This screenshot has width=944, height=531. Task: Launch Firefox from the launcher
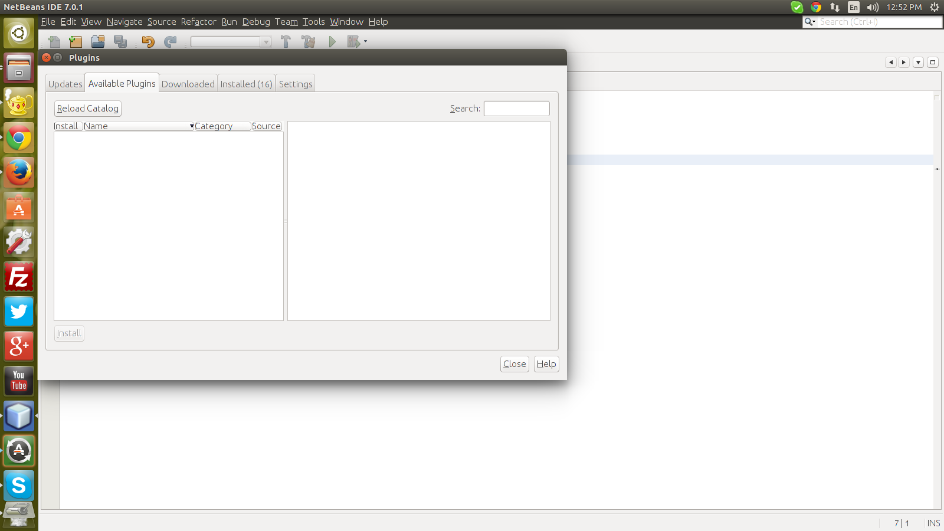click(19, 172)
